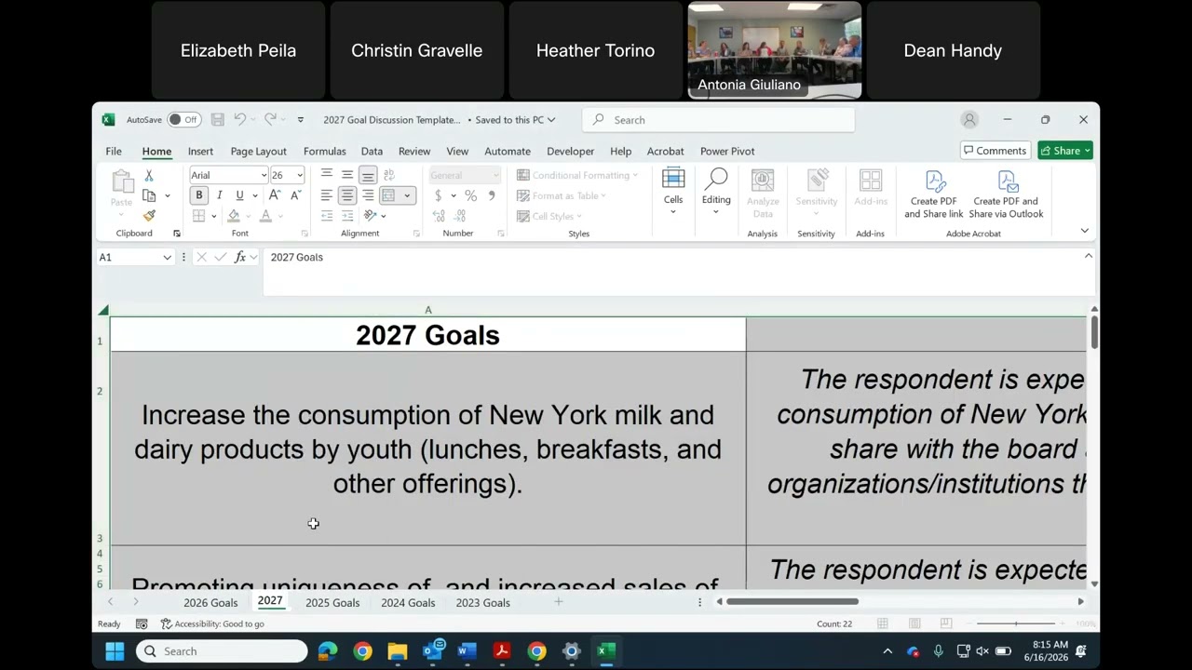Expand the Borders dropdown arrow
Viewport: 1192px width, 670px height.
[x=214, y=216]
